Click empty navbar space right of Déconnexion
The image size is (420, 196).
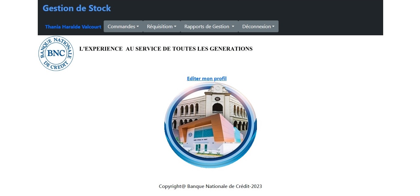click(x=328, y=27)
